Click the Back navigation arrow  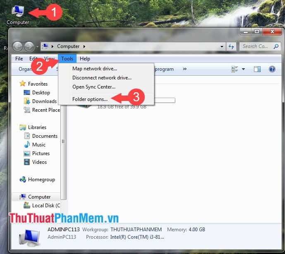click(x=17, y=46)
